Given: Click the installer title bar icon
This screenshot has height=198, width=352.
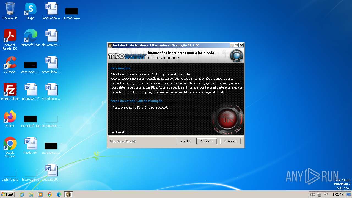Looking at the screenshot, I should pyautogui.click(x=110, y=45).
